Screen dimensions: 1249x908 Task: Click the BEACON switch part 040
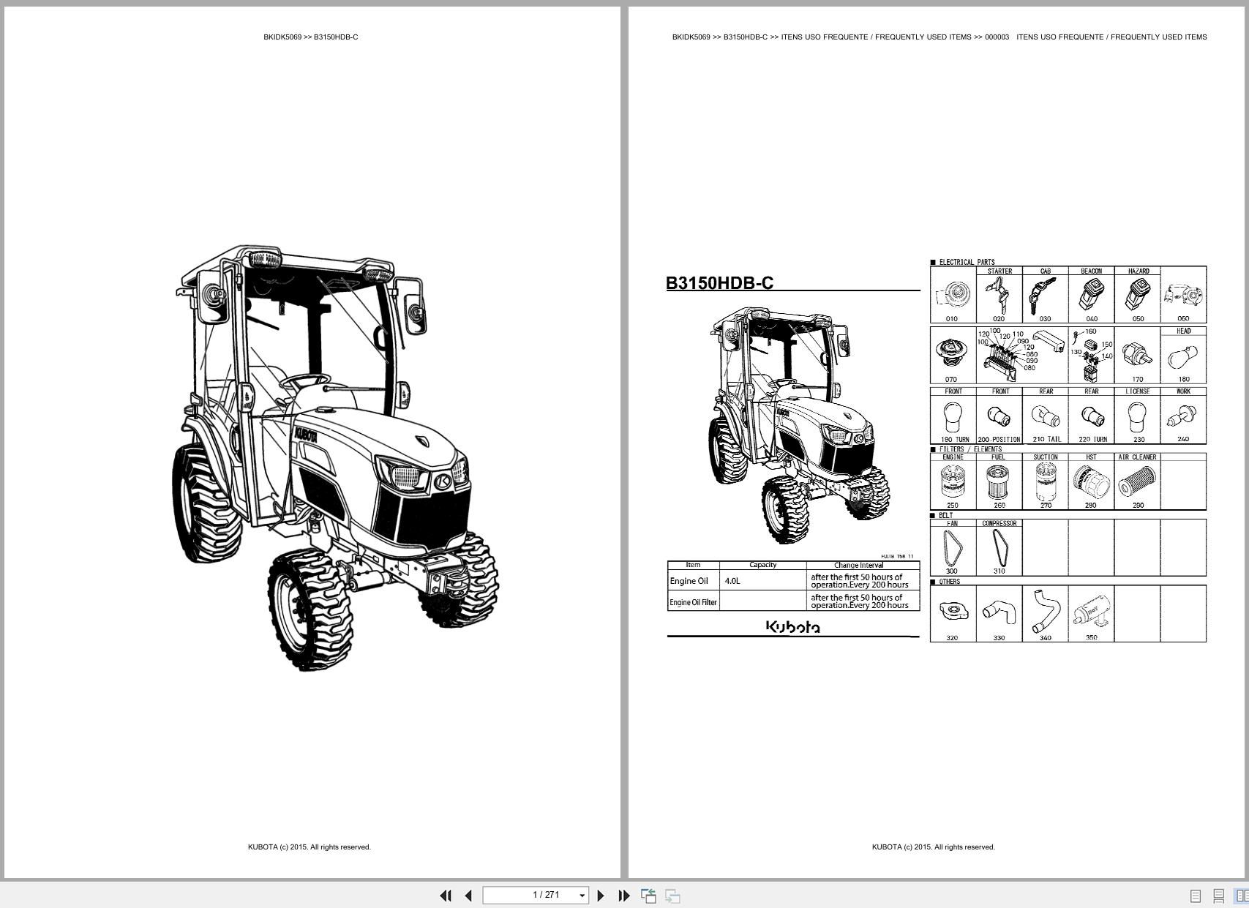pos(1091,295)
